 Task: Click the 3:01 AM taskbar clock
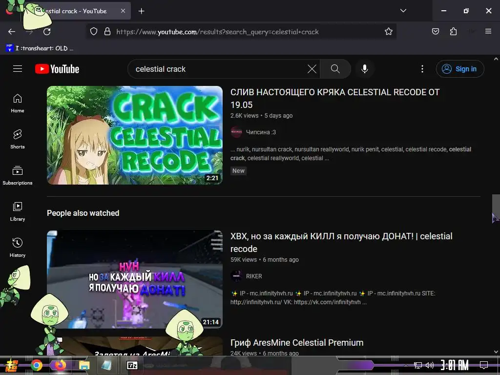click(x=455, y=365)
